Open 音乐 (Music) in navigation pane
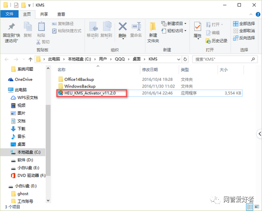Viewport: 262px width, 211px height. pyautogui.click(x=18, y=137)
